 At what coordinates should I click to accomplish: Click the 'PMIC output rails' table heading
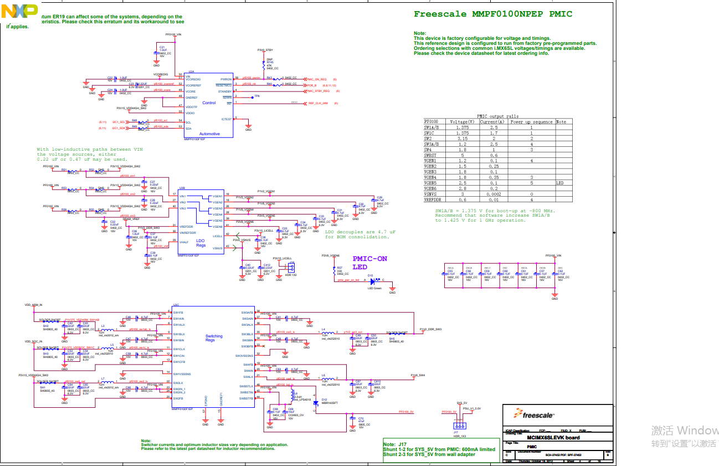[497, 116]
